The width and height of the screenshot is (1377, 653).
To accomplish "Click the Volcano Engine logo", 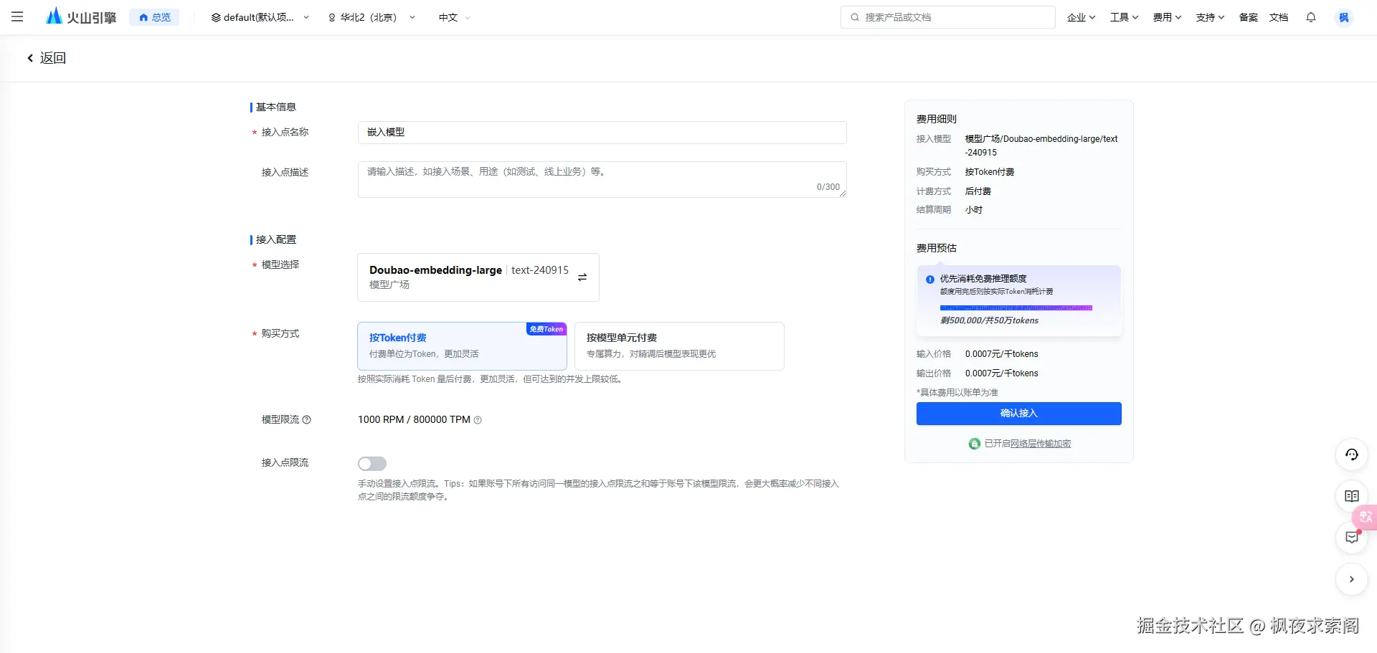I will coord(81,16).
